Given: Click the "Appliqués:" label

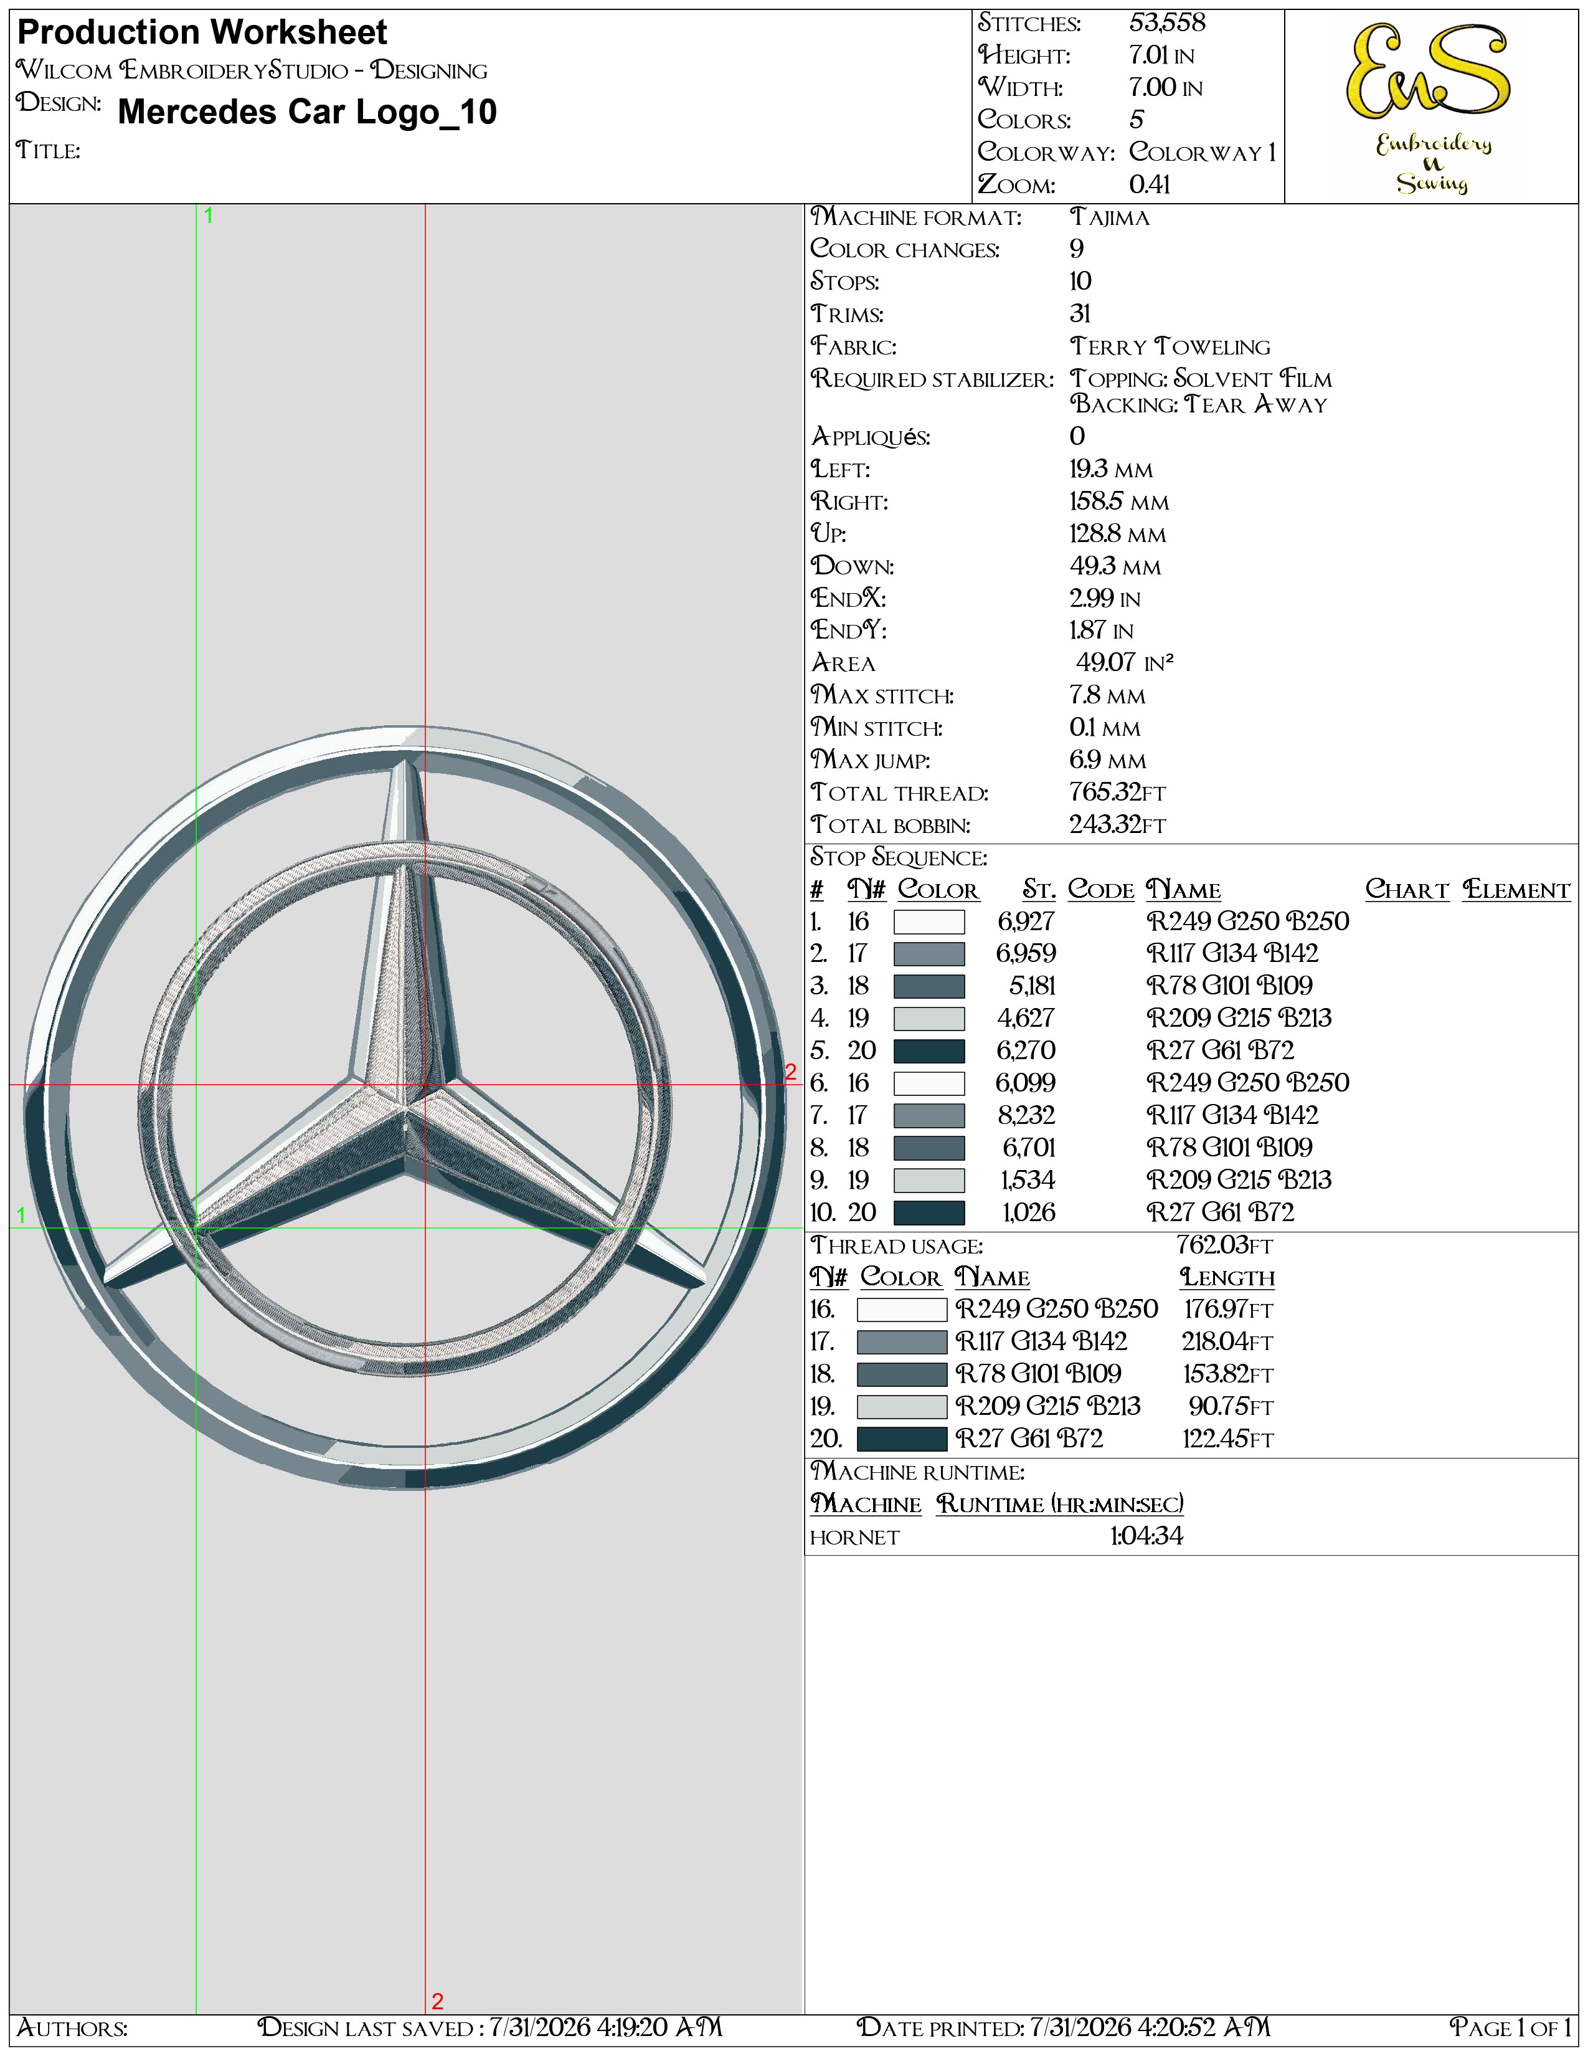Looking at the screenshot, I should pos(870,437).
